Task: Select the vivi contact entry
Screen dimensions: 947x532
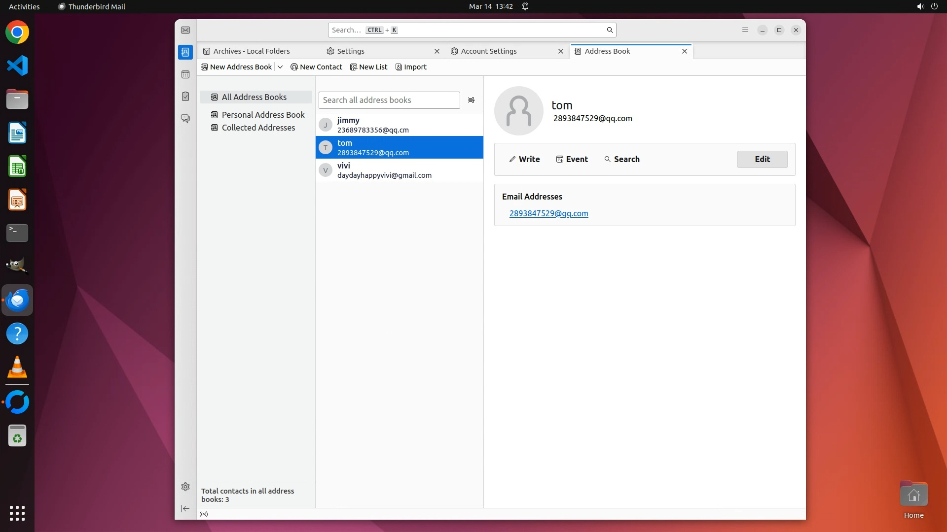Action: click(399, 170)
